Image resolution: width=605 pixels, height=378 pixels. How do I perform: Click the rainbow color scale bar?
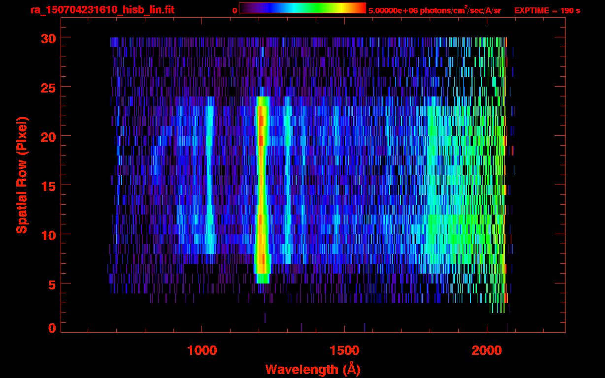coord(302,8)
